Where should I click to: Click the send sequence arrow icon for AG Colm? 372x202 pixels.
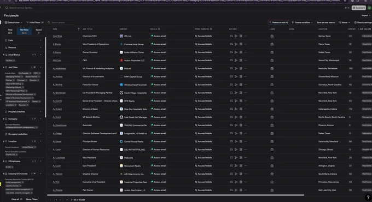pos(236,61)
